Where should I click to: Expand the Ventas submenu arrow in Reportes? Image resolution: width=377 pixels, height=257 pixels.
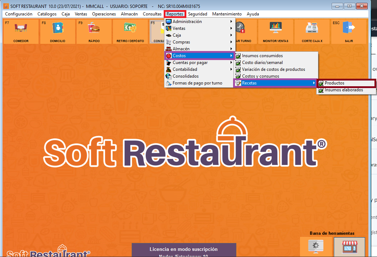tap(231, 28)
